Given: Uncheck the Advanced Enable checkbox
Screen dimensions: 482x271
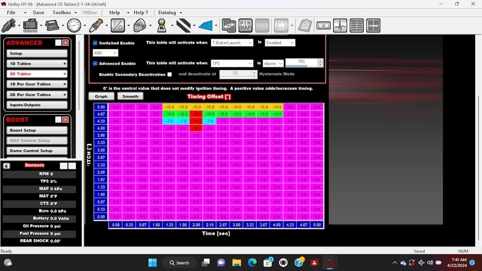Looking at the screenshot, I should click(x=95, y=63).
